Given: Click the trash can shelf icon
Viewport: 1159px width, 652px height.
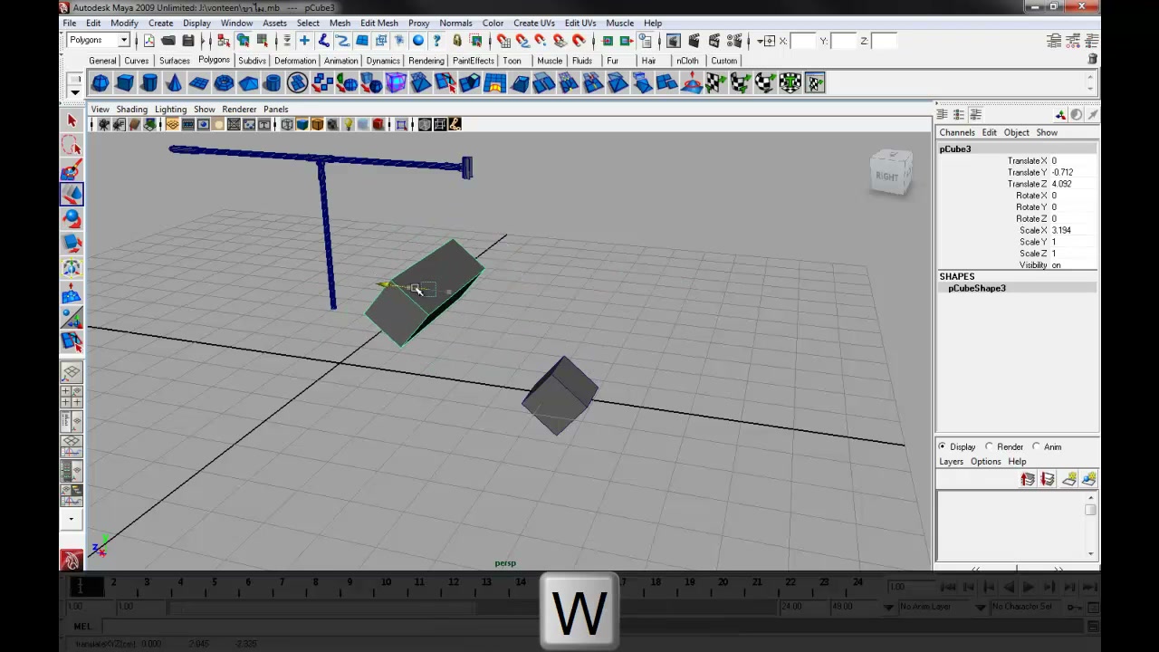Looking at the screenshot, I should [x=1093, y=59].
